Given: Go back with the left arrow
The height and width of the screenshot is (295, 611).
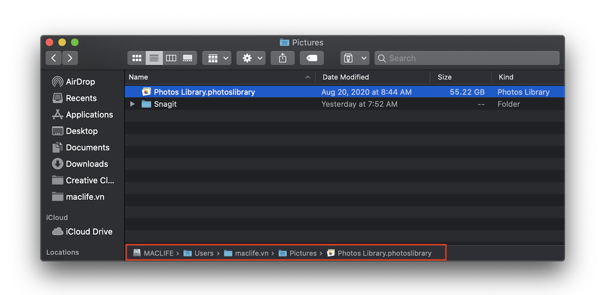Looking at the screenshot, I should pyautogui.click(x=54, y=58).
